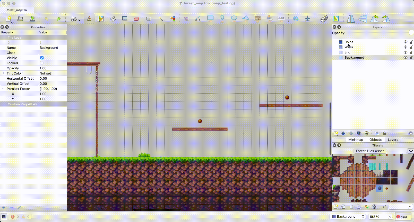Select the Terrain Brush tool
Viewport: 414px width, 222px height.
coord(101,19)
